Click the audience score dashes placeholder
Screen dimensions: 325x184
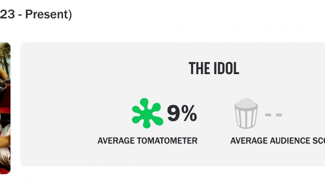pyautogui.click(x=274, y=115)
